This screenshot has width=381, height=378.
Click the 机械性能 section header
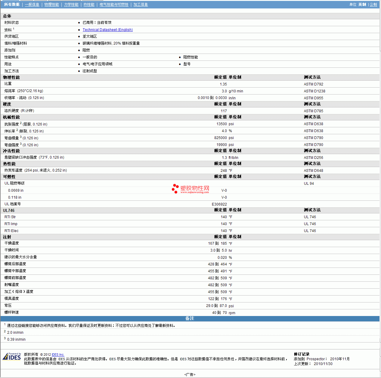(11, 117)
